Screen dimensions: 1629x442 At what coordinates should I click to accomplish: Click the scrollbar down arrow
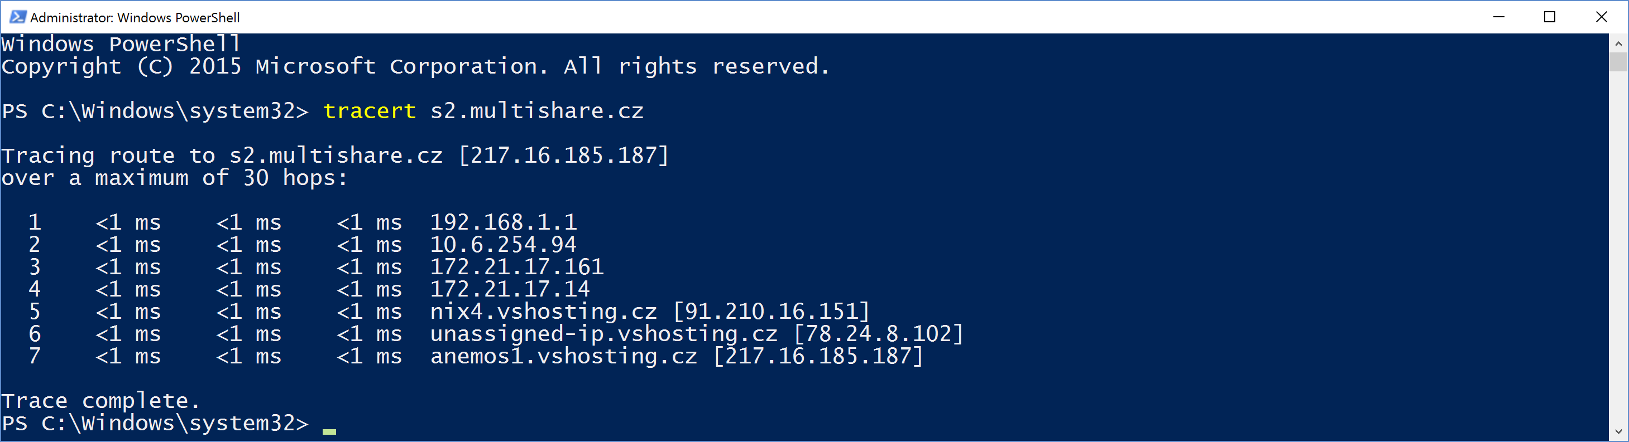click(x=1618, y=433)
